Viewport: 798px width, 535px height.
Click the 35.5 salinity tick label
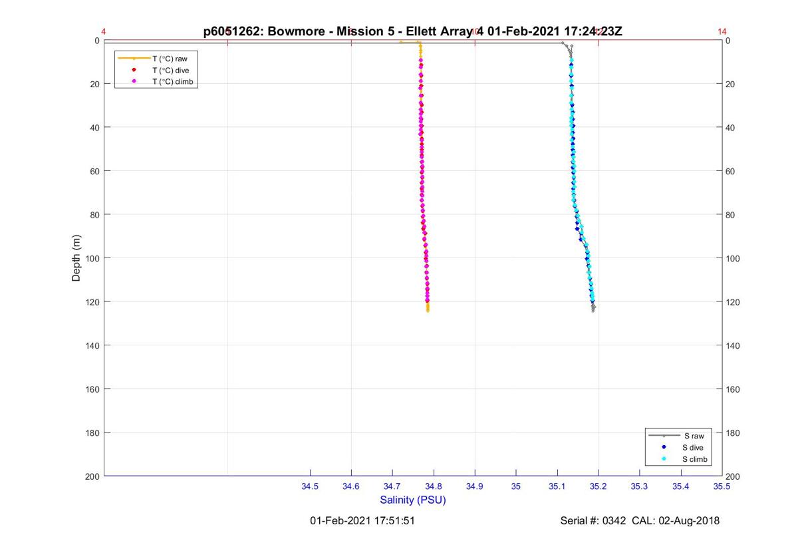(x=722, y=486)
